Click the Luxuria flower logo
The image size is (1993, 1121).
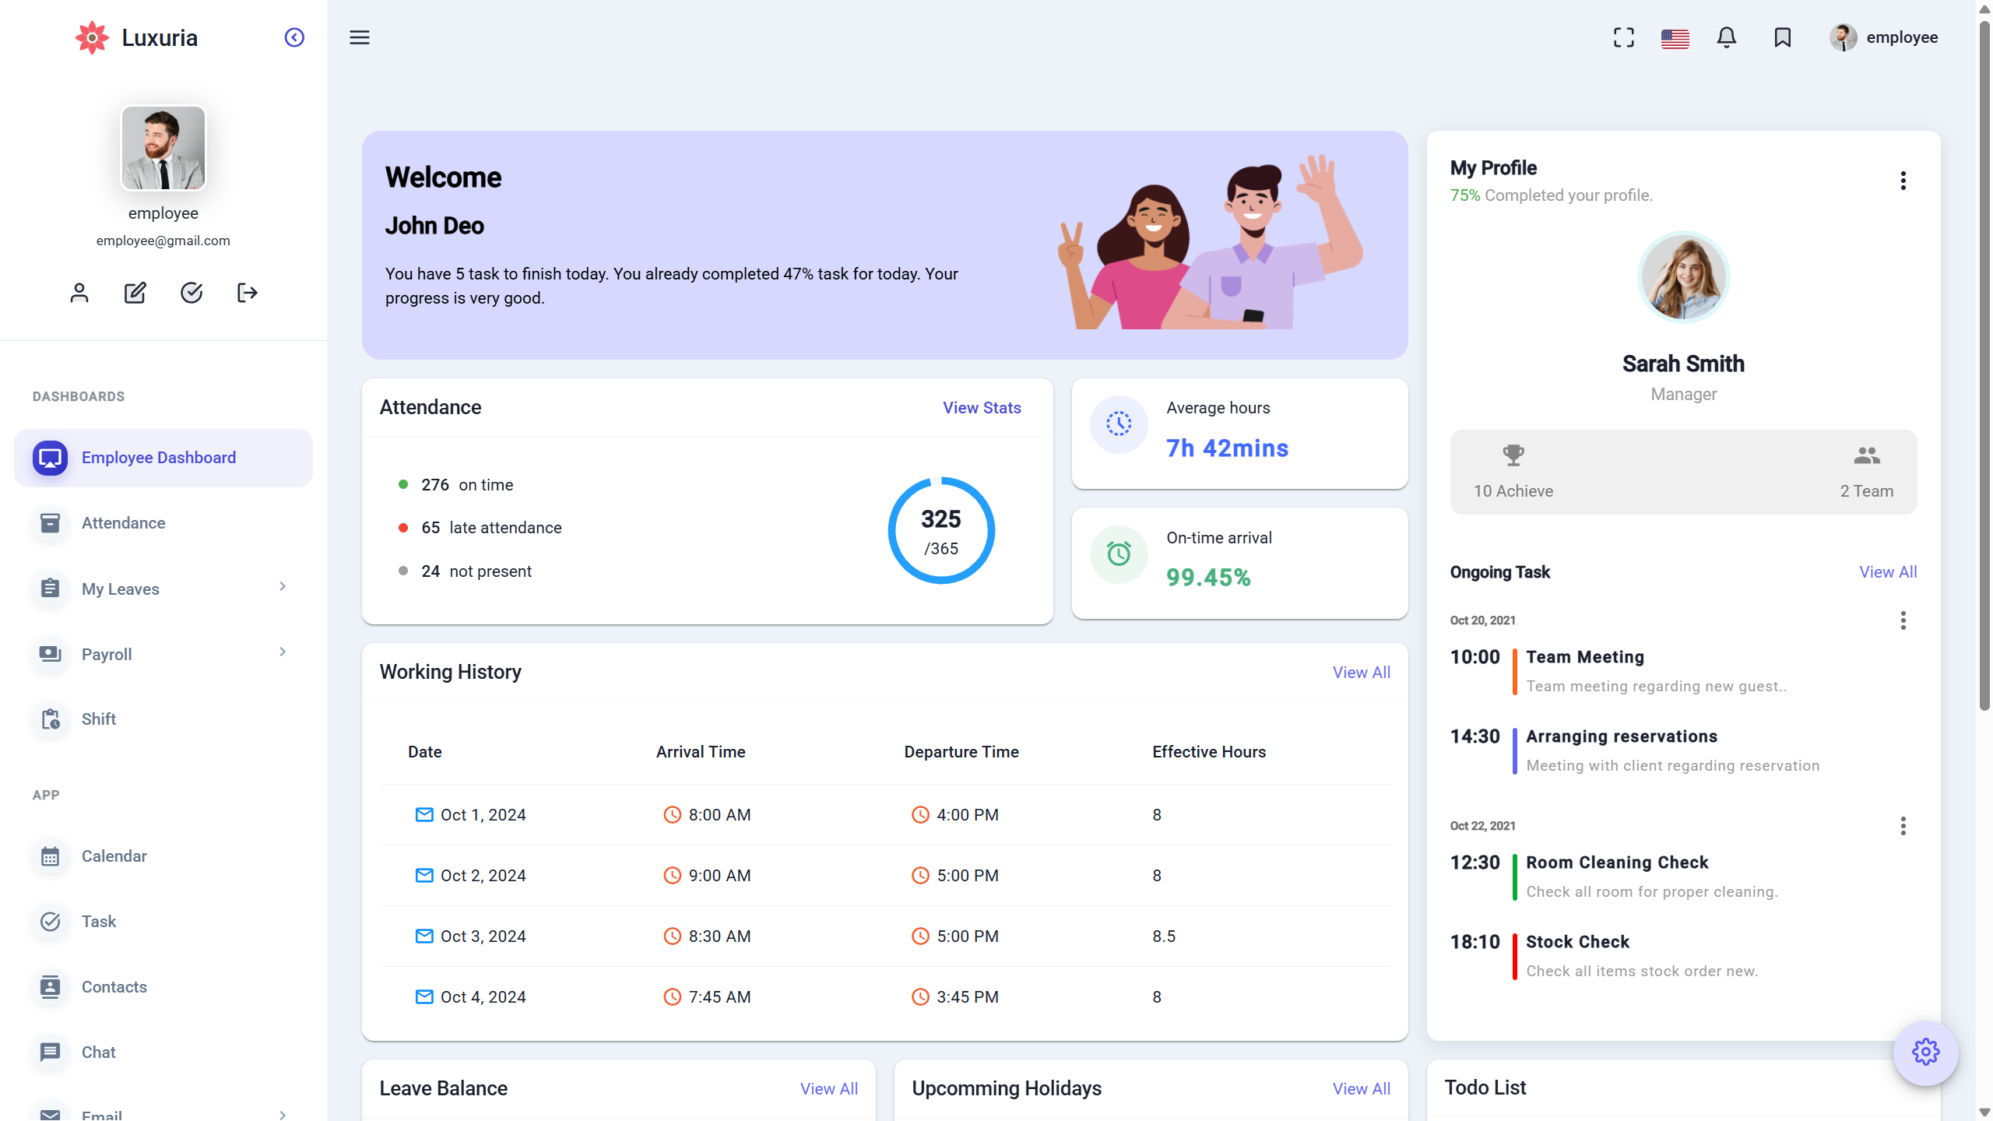point(92,37)
